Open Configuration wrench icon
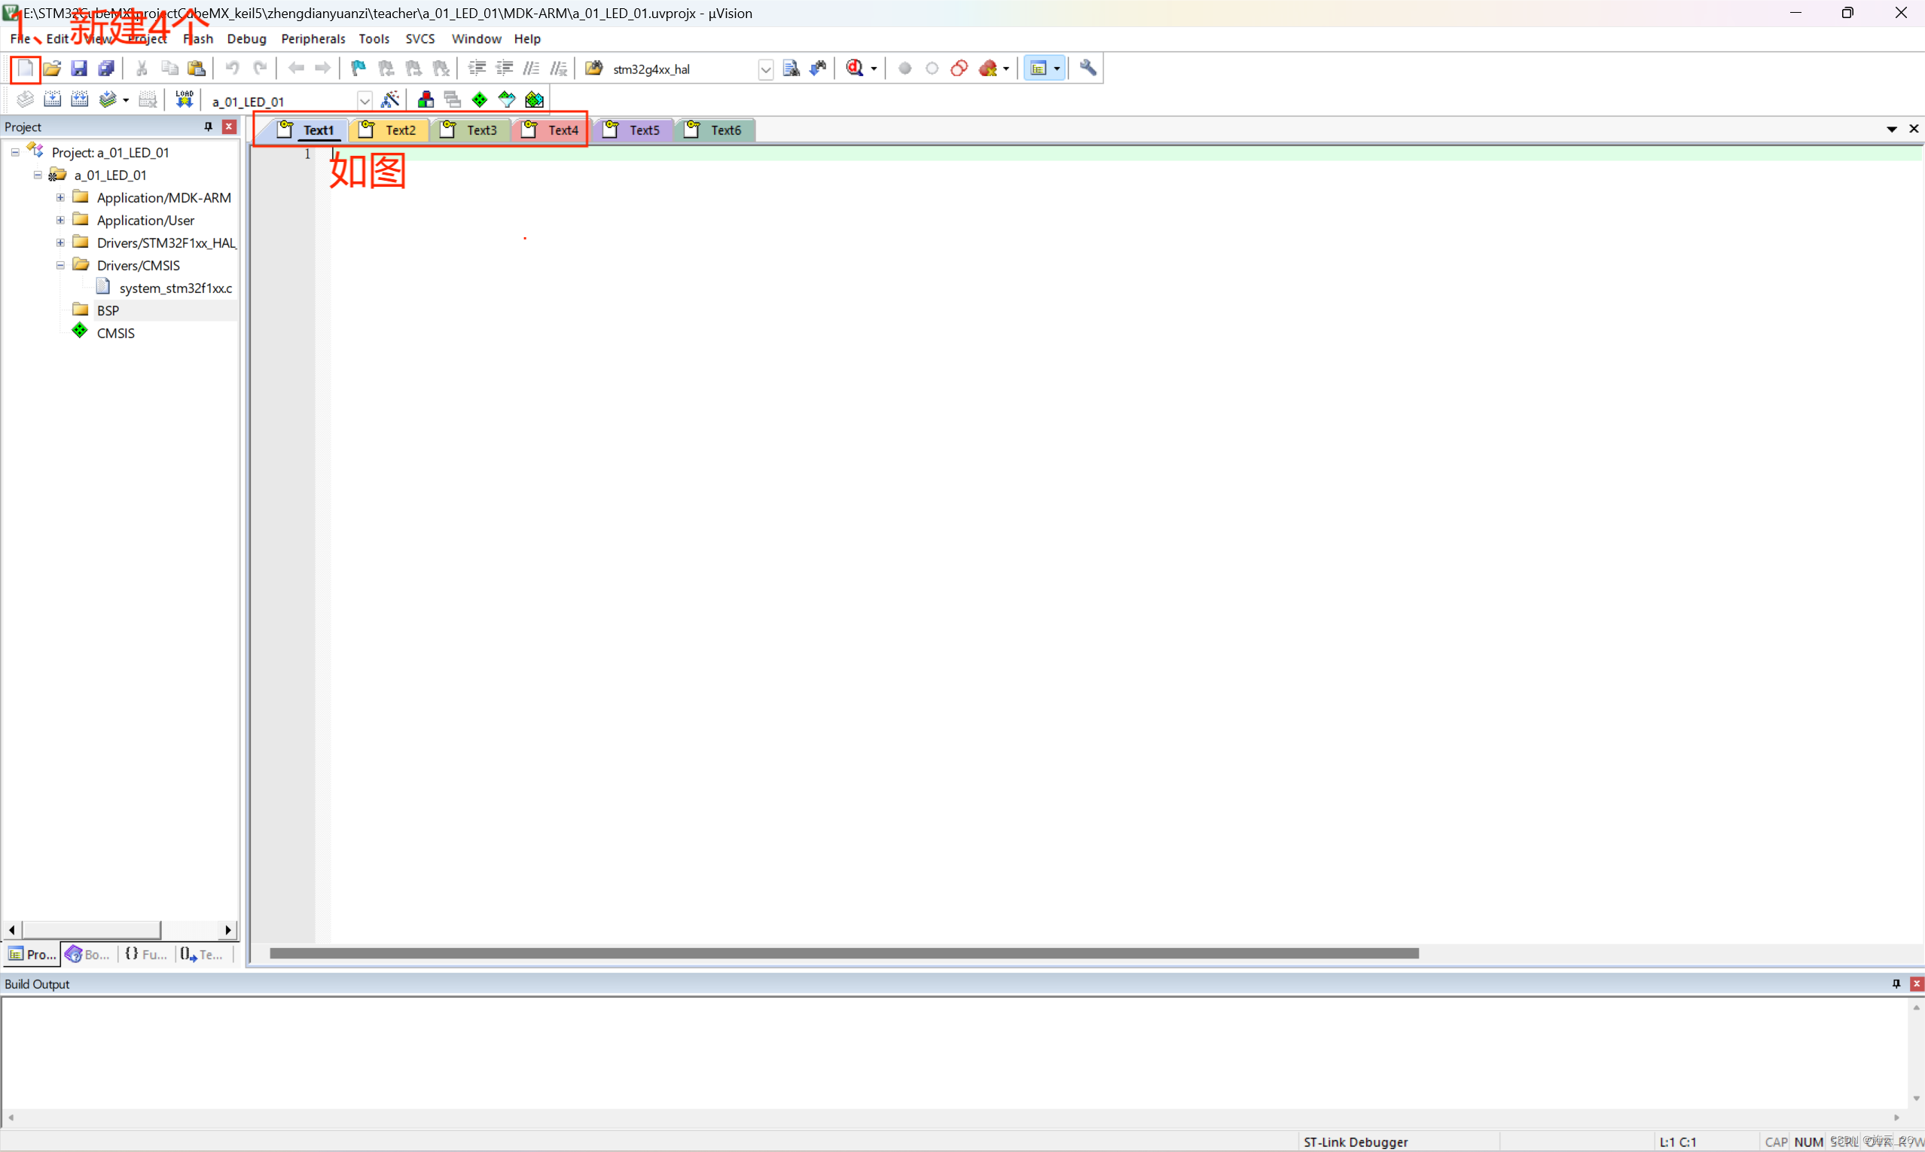Viewport: 1925px width, 1152px height. [x=1088, y=69]
